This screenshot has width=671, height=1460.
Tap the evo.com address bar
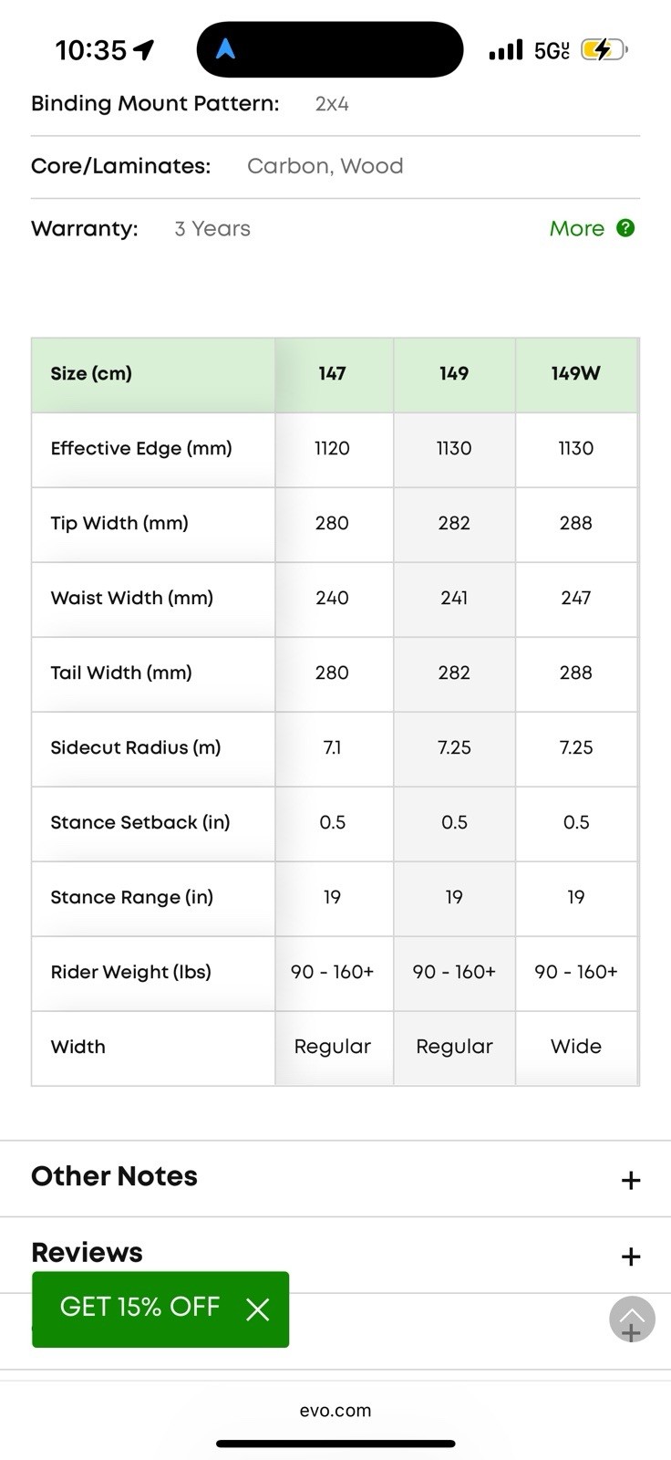(x=335, y=1410)
